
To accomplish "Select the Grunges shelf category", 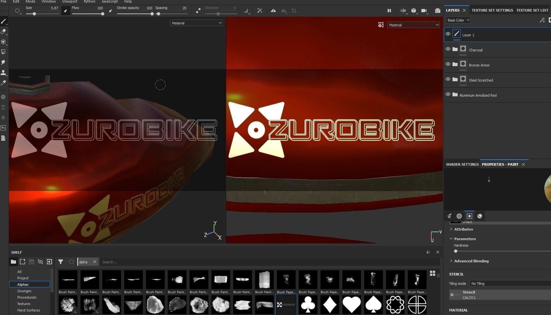I will (24, 291).
